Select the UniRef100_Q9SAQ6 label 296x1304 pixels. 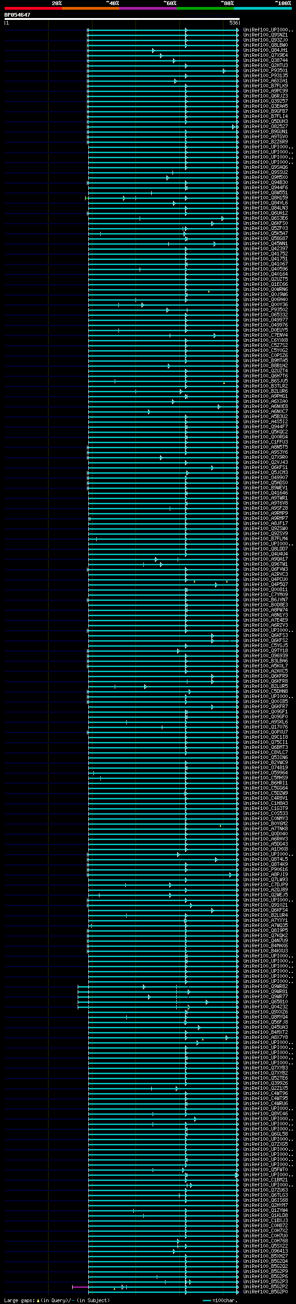[x=265, y=167]
